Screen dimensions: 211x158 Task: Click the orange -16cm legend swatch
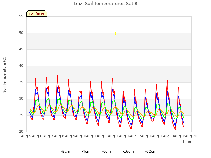(x=118, y=152)
